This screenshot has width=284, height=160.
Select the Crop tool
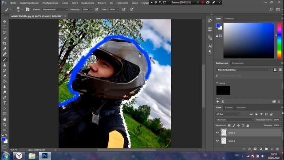point(4,44)
